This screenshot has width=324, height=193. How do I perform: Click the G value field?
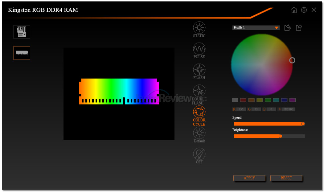[256, 109]
